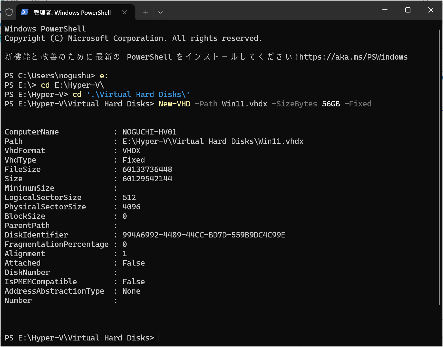443x347 pixels.
Task: Click the Size value 60129542144
Action: tap(147, 179)
